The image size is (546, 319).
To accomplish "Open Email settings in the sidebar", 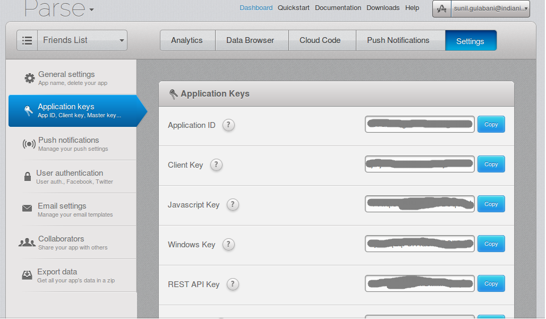I will [72, 210].
